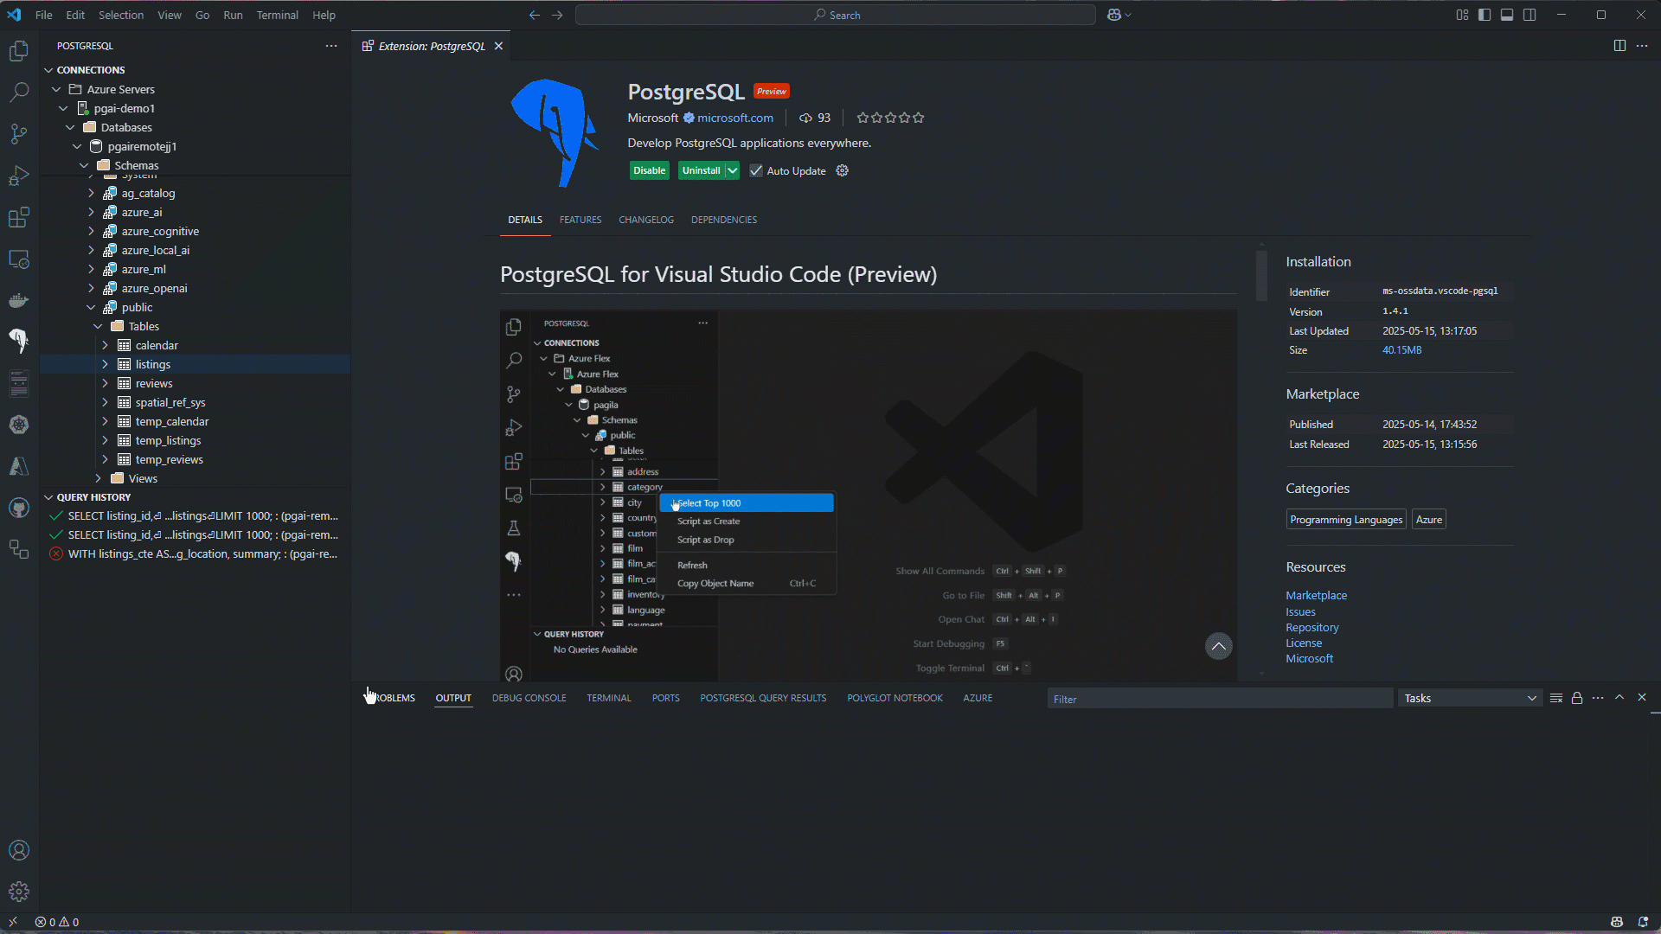Open the GitHub sidebar icon
This screenshot has height=934, width=1661.
pos(19,508)
